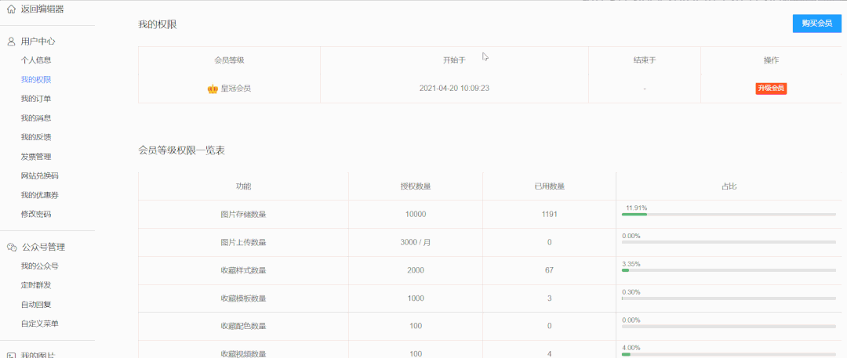Click the orange 升级会员 button
This screenshot has height=358, width=847.
coord(771,88)
